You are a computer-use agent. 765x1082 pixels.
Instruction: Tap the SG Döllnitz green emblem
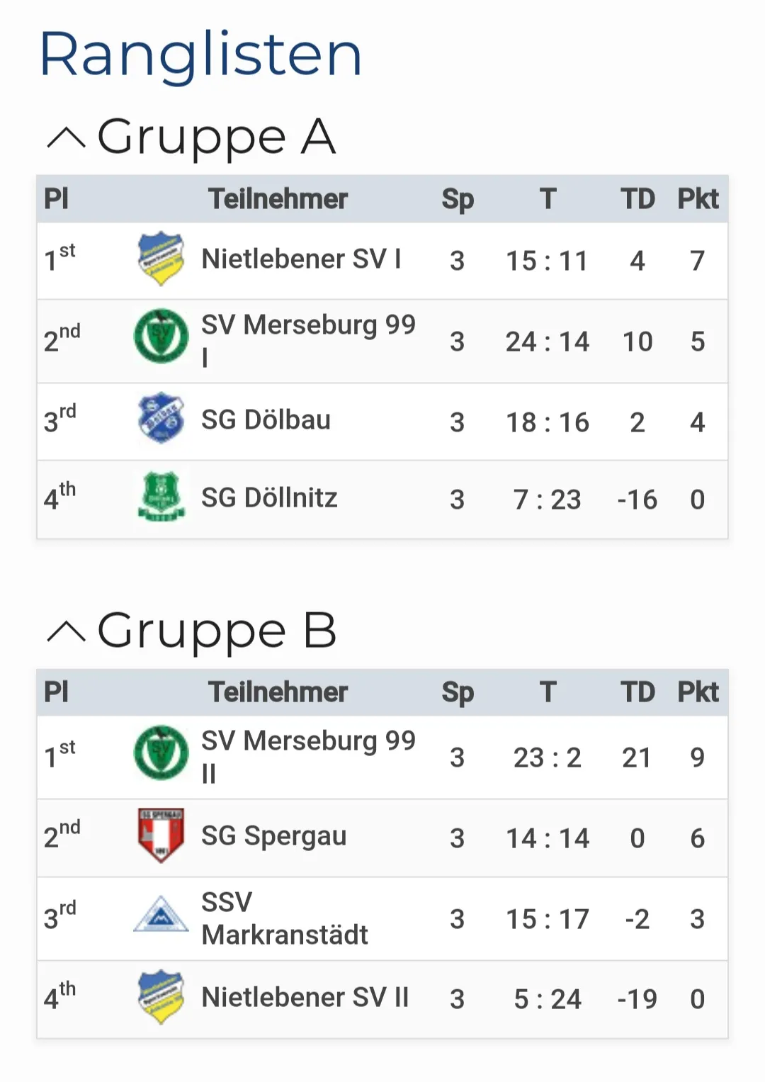(161, 497)
